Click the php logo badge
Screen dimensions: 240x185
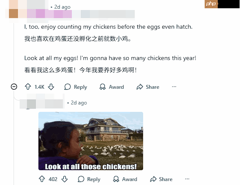tap(211, 4)
